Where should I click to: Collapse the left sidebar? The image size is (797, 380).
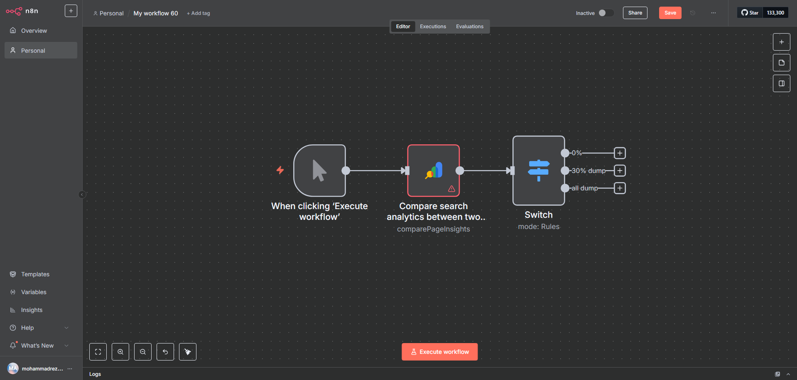82,195
